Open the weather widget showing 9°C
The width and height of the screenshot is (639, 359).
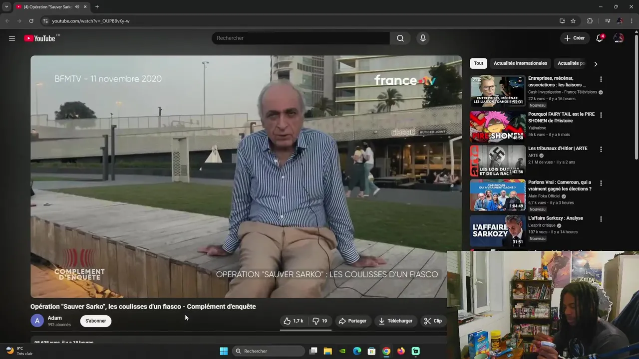click(x=19, y=351)
